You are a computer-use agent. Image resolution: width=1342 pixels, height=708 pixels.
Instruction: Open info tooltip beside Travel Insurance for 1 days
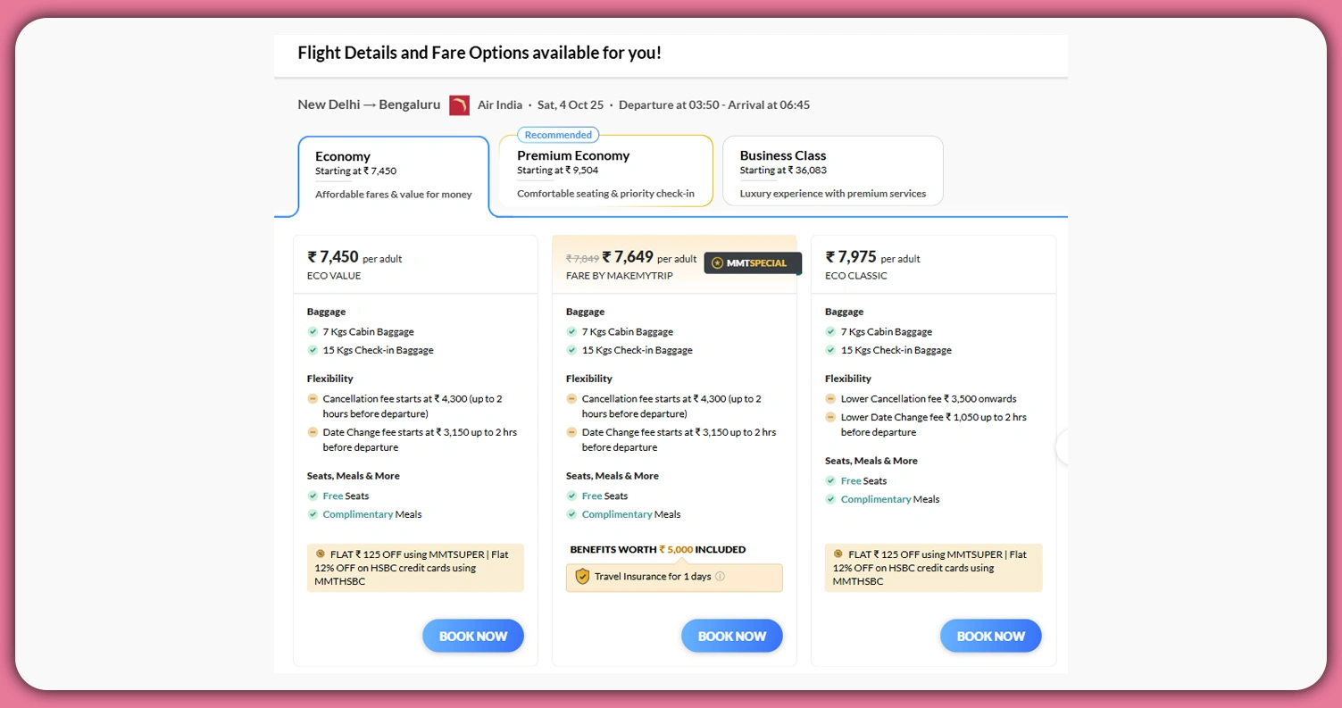pyautogui.click(x=720, y=577)
